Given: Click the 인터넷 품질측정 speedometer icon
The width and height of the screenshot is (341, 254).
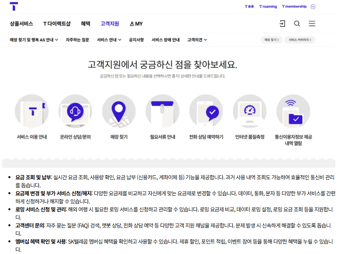Looking at the screenshot, I should coord(250,111).
